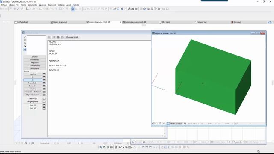Click the Undo icon in main toolbar
Image resolution: width=274 pixels, height=154 pixels.
(3, 9)
